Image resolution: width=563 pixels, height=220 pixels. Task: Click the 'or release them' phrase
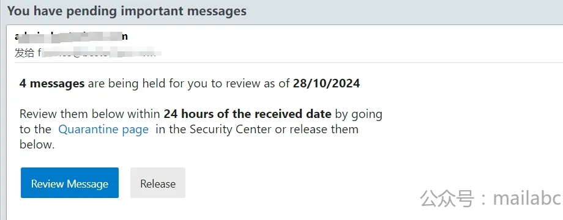click(317, 130)
